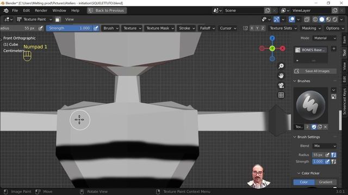Toggle Z axis symmetry
The height and width of the screenshot is (195, 348).
point(263,28)
